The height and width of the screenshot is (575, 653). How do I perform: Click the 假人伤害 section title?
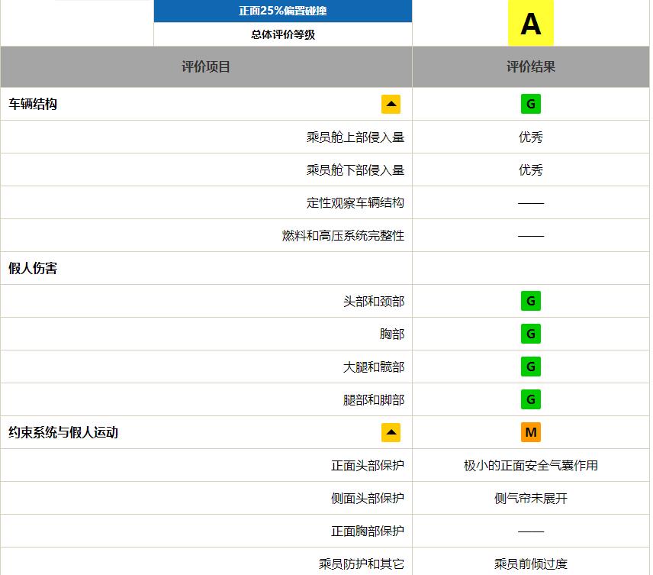(x=33, y=268)
